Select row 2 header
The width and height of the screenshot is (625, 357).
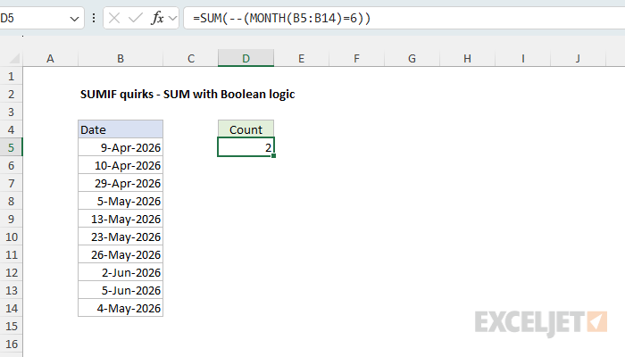point(11,94)
